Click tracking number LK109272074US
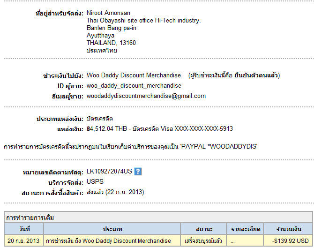The image size is (314, 248). (109, 171)
